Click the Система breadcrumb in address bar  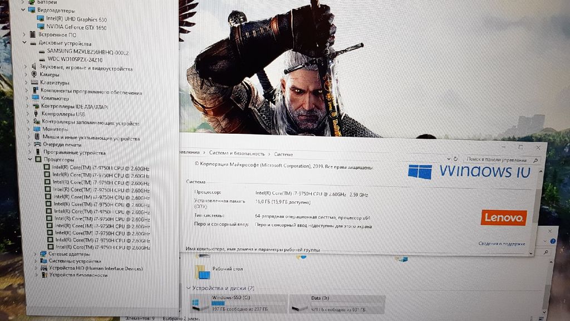283,154
